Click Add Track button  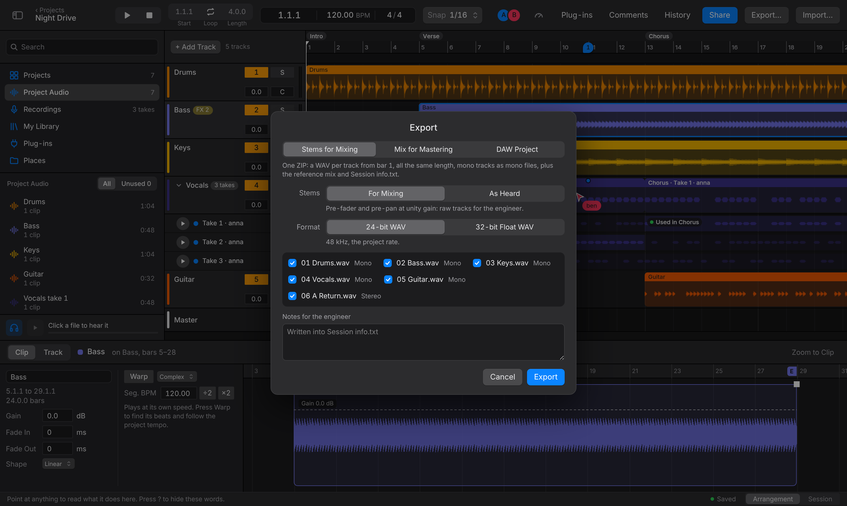(195, 47)
